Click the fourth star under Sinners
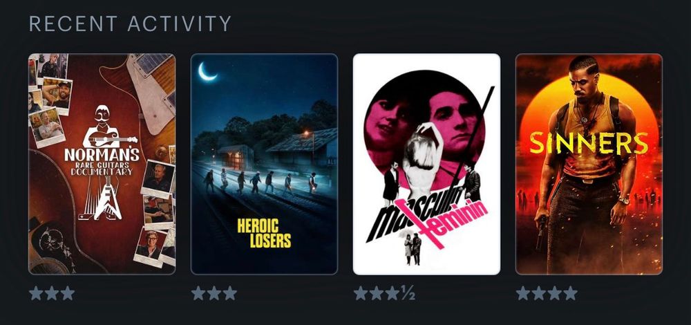This screenshot has width=691, height=325. (570, 292)
